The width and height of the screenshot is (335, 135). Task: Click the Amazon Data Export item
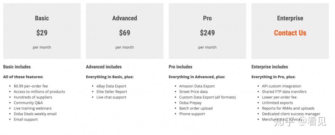pyautogui.click(x=197, y=86)
